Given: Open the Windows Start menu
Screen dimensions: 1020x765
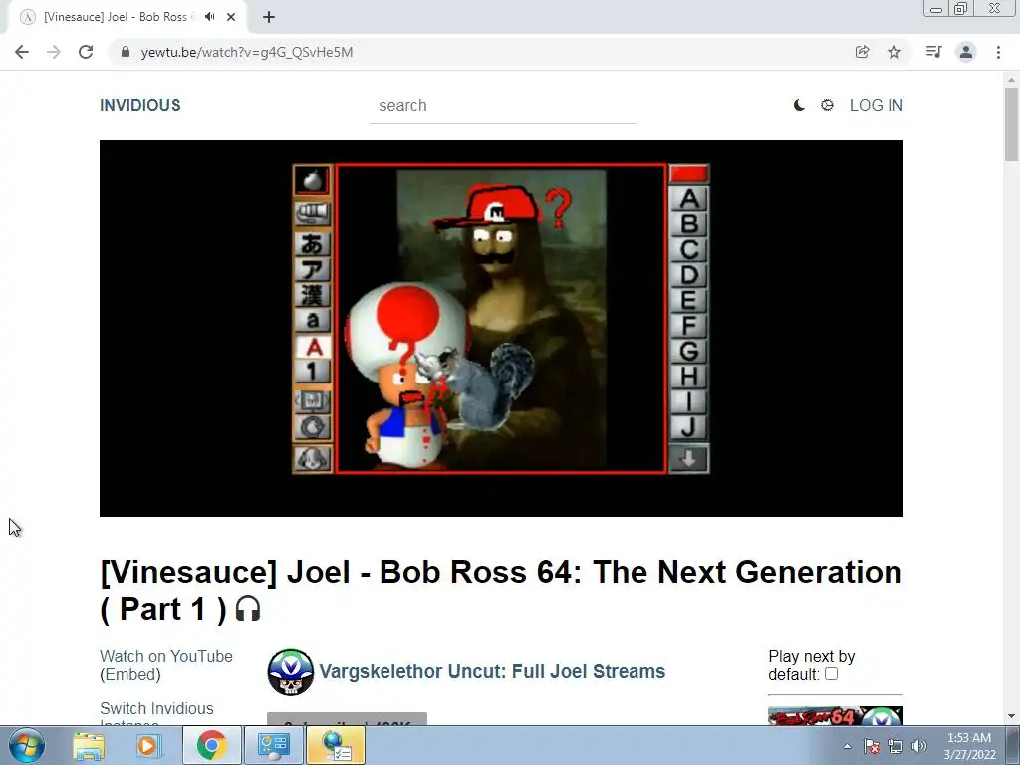Looking at the screenshot, I should point(27,745).
